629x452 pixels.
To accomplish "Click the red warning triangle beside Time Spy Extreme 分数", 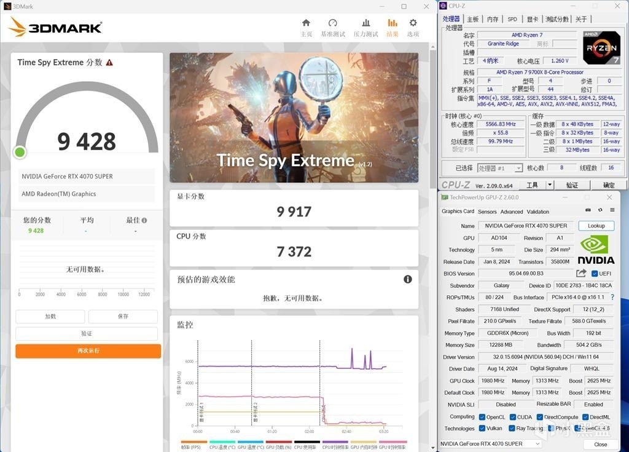I will coord(109,63).
